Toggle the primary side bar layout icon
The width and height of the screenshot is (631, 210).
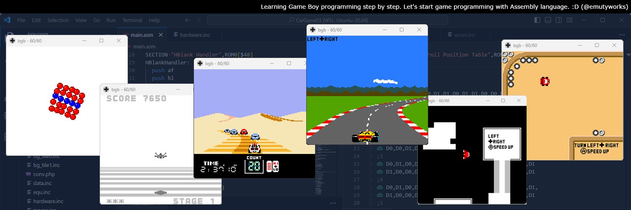(x=537, y=20)
